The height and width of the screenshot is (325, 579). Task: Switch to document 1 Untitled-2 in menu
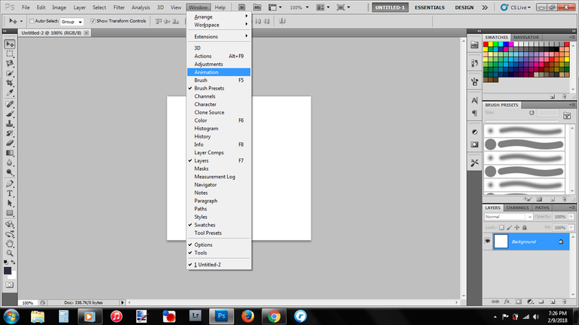(x=219, y=265)
